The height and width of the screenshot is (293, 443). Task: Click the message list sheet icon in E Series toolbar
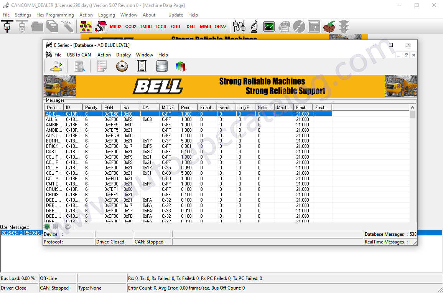click(x=102, y=66)
